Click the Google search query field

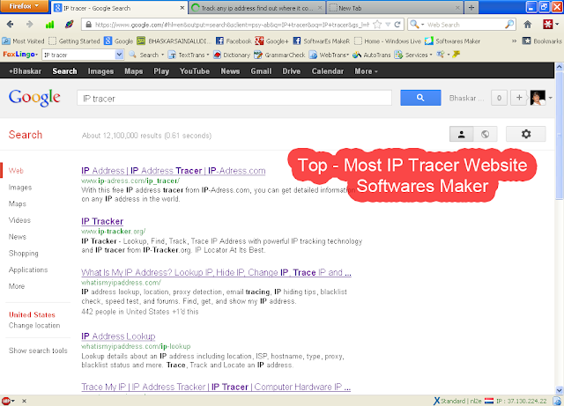pyautogui.click(x=234, y=98)
